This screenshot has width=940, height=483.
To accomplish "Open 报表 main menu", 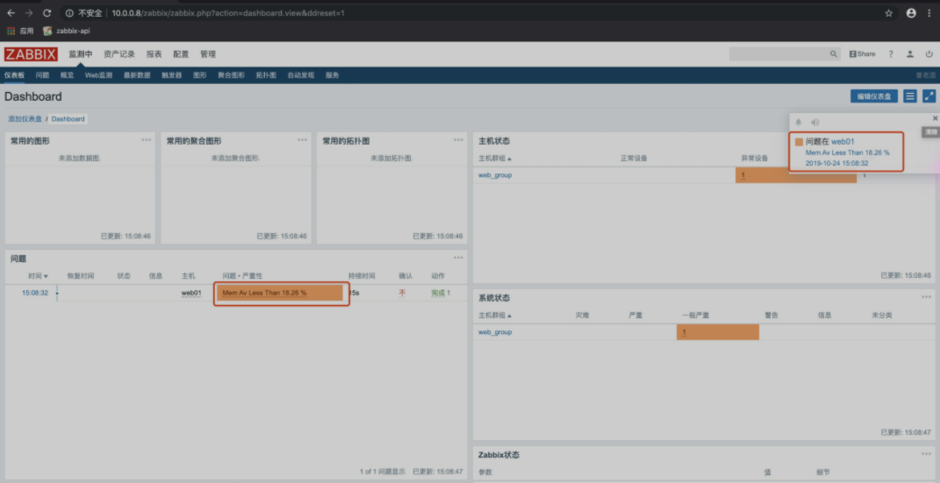I will click(154, 53).
